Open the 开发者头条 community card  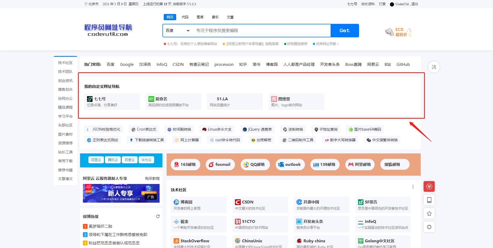(321, 224)
